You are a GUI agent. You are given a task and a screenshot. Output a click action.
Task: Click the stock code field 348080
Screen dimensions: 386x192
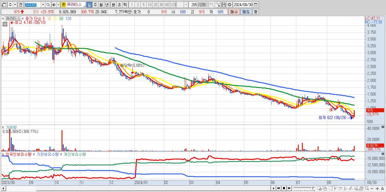point(33,5)
